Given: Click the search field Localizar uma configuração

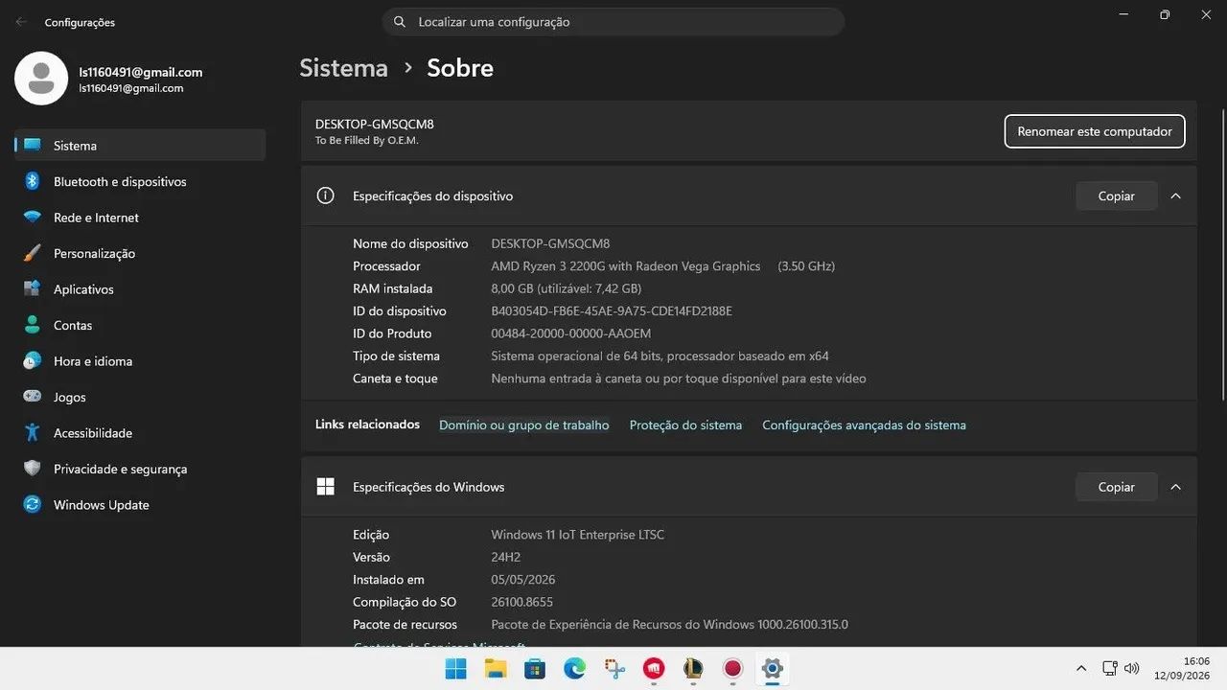Looking at the screenshot, I should pyautogui.click(x=613, y=22).
